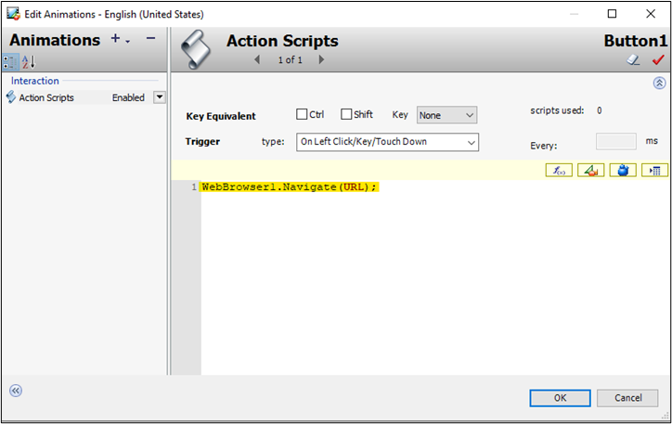Enable the Ctrl key checkbox
Screen dimensions: 672x424
pos(302,114)
